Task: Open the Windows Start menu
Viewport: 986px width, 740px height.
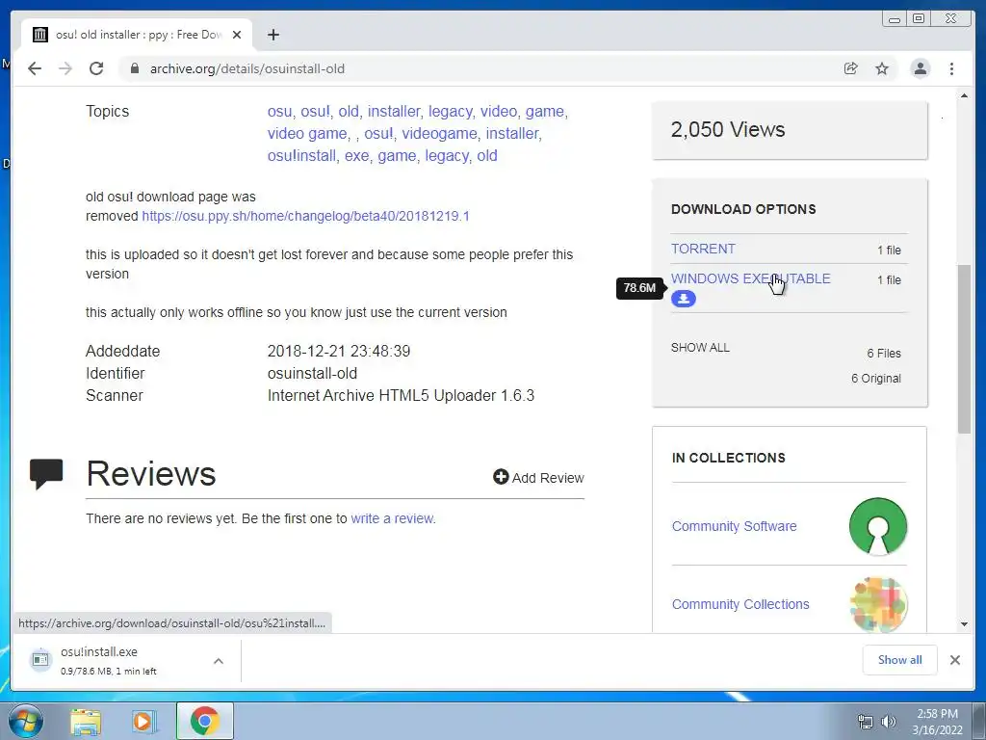Action: pyautogui.click(x=25, y=721)
